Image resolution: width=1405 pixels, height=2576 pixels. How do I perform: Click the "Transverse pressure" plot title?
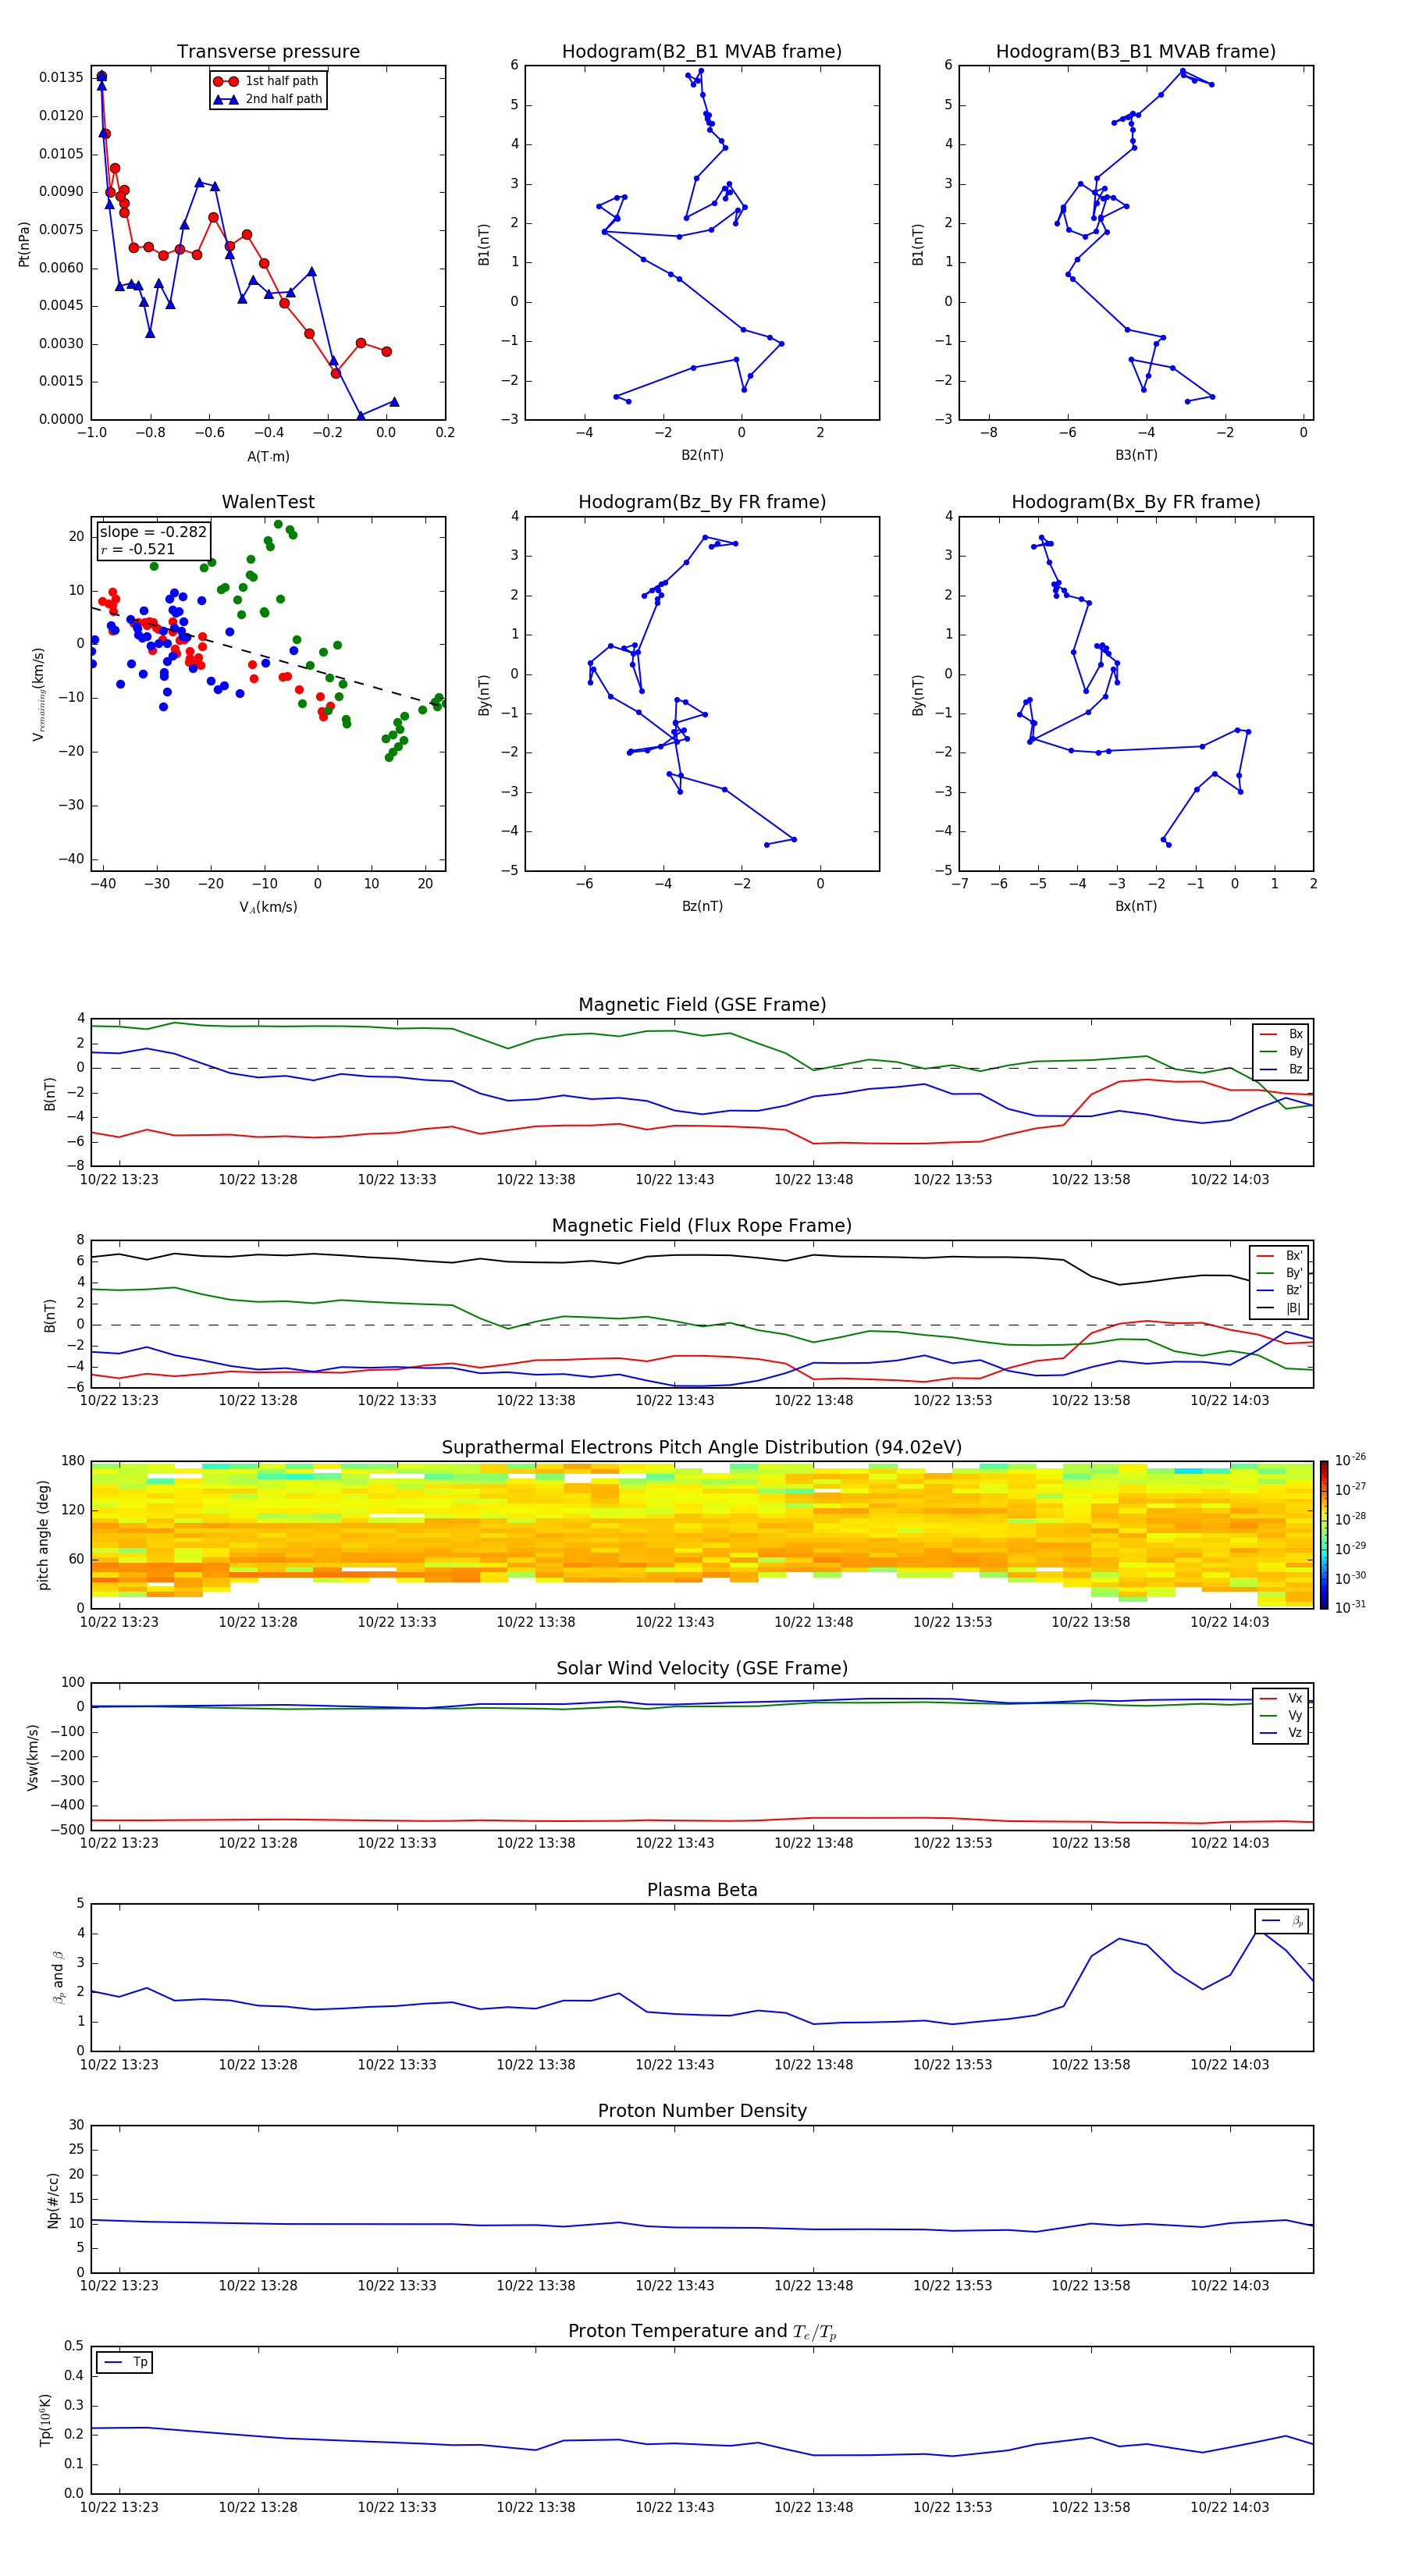click(268, 52)
